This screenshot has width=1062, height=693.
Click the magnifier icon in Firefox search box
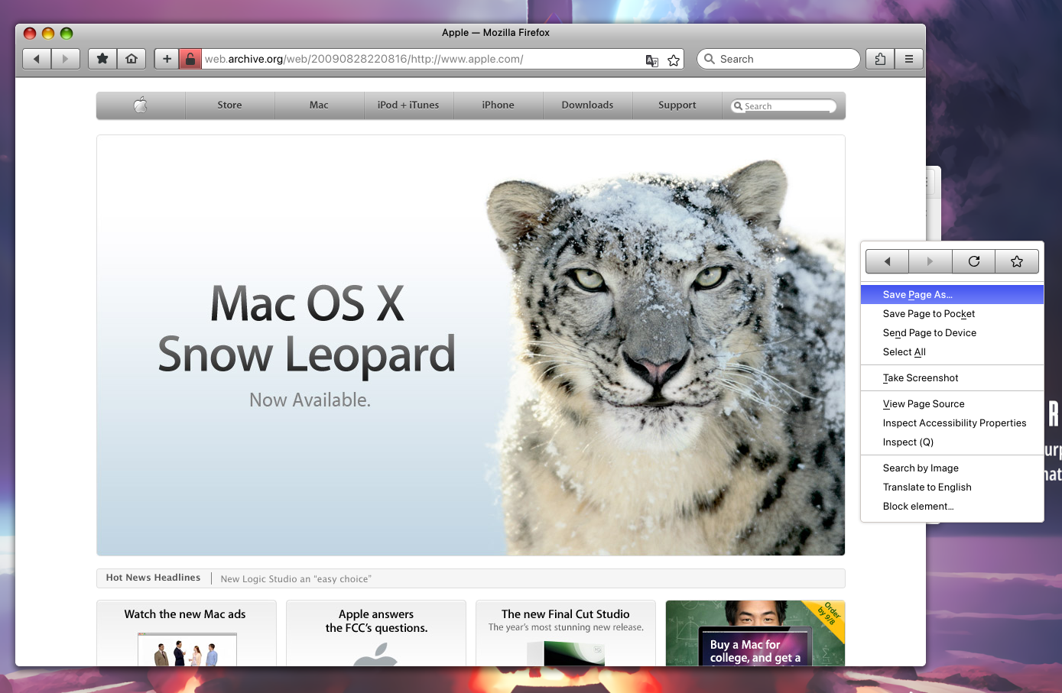[710, 59]
